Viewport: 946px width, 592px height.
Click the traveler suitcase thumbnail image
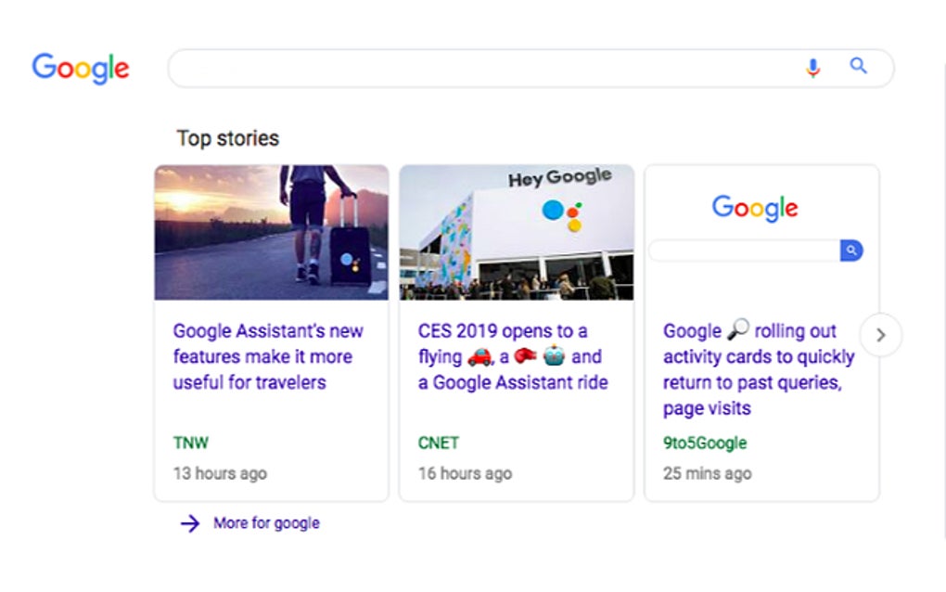coord(272,231)
